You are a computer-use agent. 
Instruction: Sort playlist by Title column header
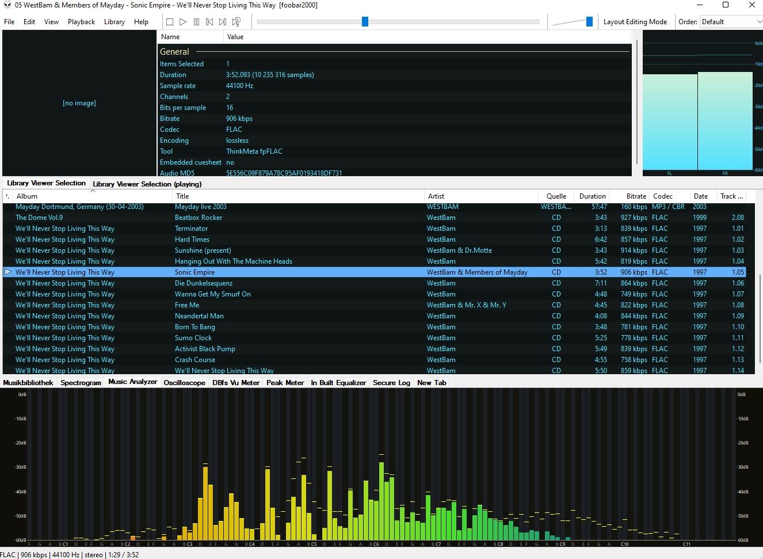click(x=298, y=196)
